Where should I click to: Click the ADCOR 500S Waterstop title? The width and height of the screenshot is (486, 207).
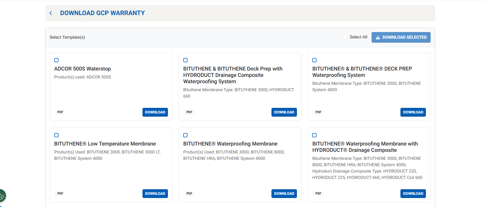[x=82, y=69]
